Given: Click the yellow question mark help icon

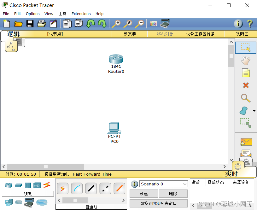Looking at the screenshot, I should tap(250, 24).
